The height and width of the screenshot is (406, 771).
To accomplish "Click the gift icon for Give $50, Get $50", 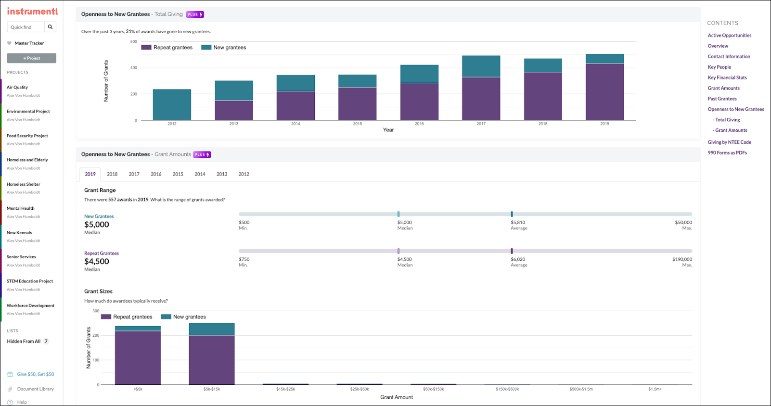I will tap(10, 374).
